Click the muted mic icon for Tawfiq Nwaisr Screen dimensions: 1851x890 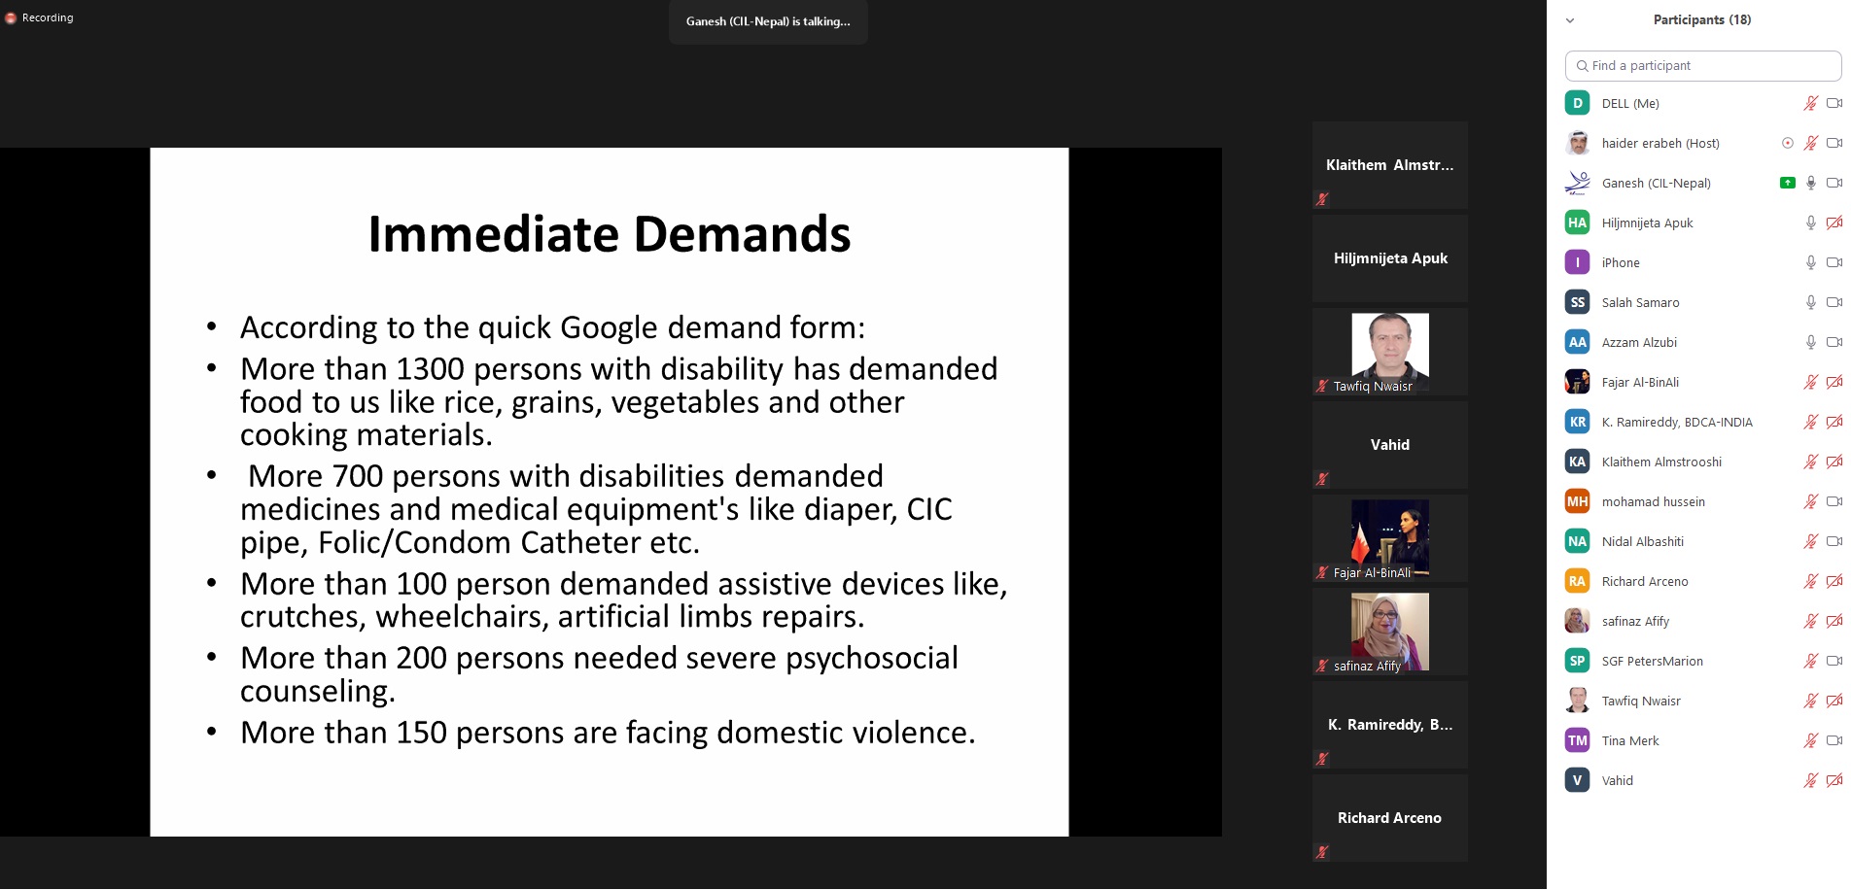pyautogui.click(x=1810, y=701)
